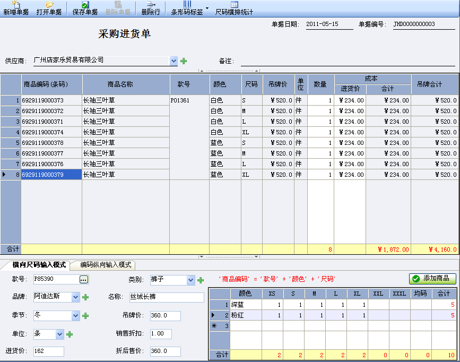The image size is (460, 362).
Task: Click the 删除行 toolbar icon
Action: tap(151, 8)
